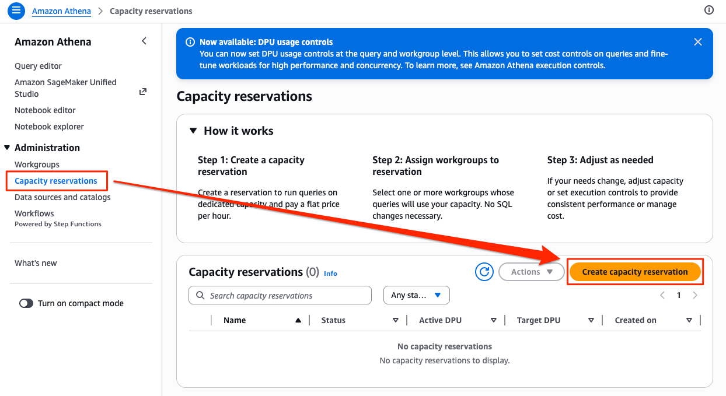Viewport: 726px width, 396px height.
Task: Open the hamburger navigation menu
Action: click(x=16, y=10)
